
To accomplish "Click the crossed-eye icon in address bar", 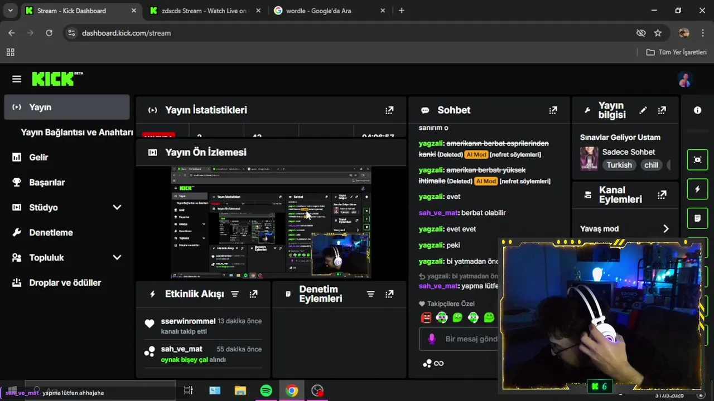I will point(641,33).
